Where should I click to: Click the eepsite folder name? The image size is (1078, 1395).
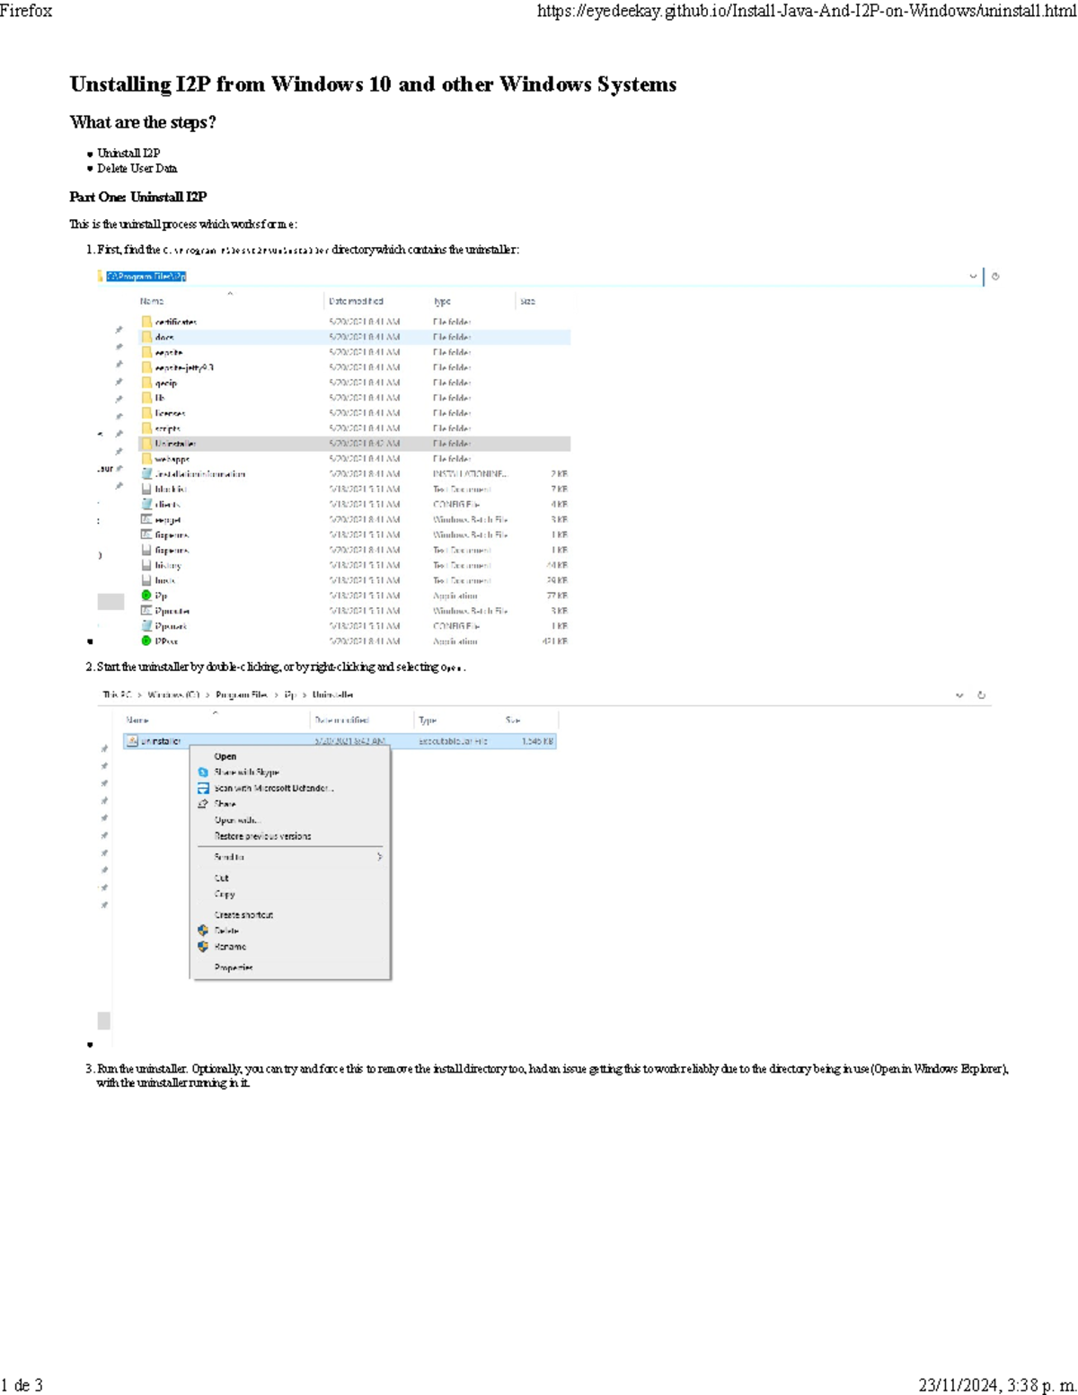point(169,353)
